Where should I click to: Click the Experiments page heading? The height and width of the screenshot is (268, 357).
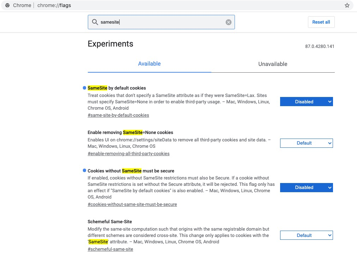[x=110, y=44]
